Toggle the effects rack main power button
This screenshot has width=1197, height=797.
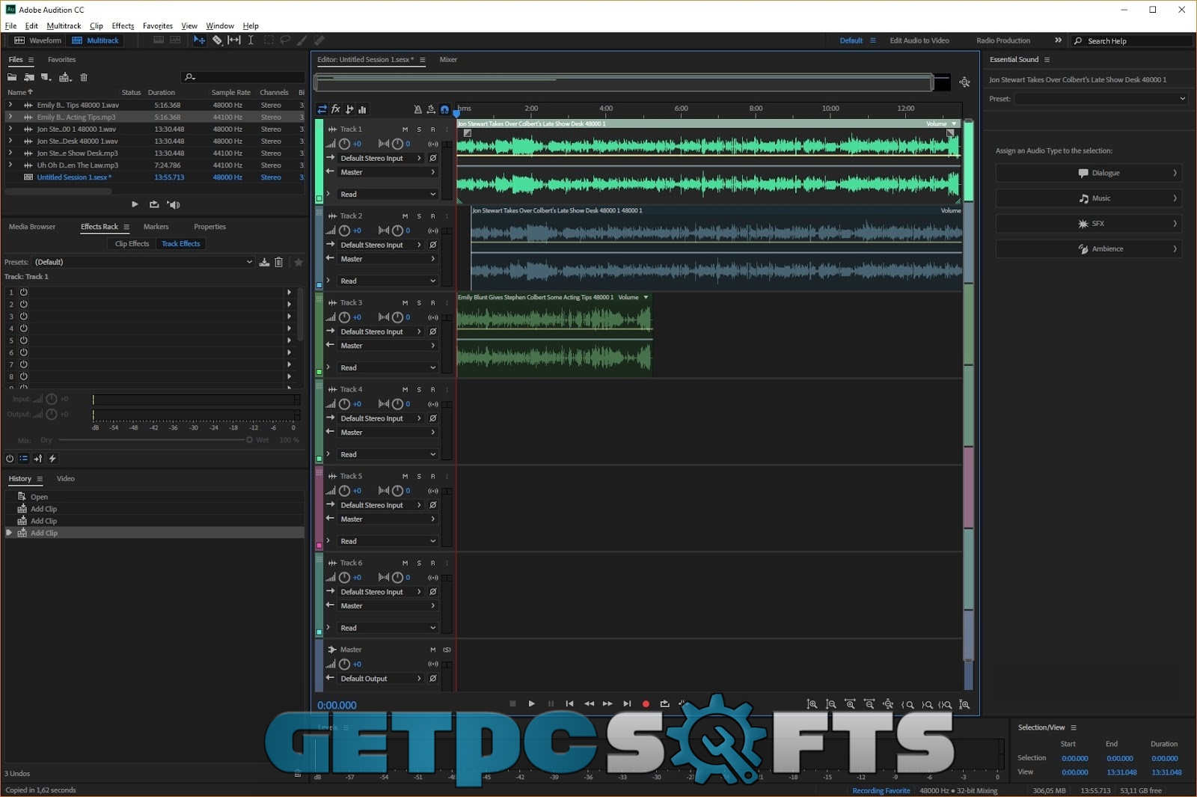tap(10, 458)
